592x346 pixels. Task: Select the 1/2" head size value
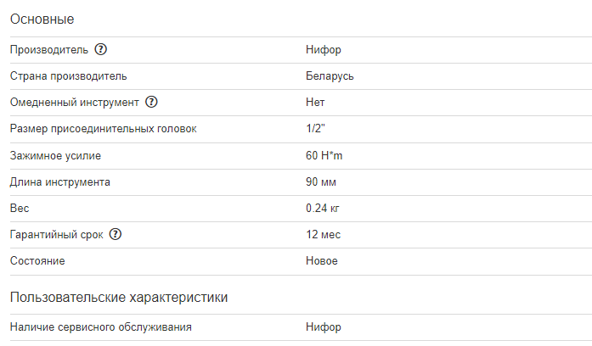point(316,129)
